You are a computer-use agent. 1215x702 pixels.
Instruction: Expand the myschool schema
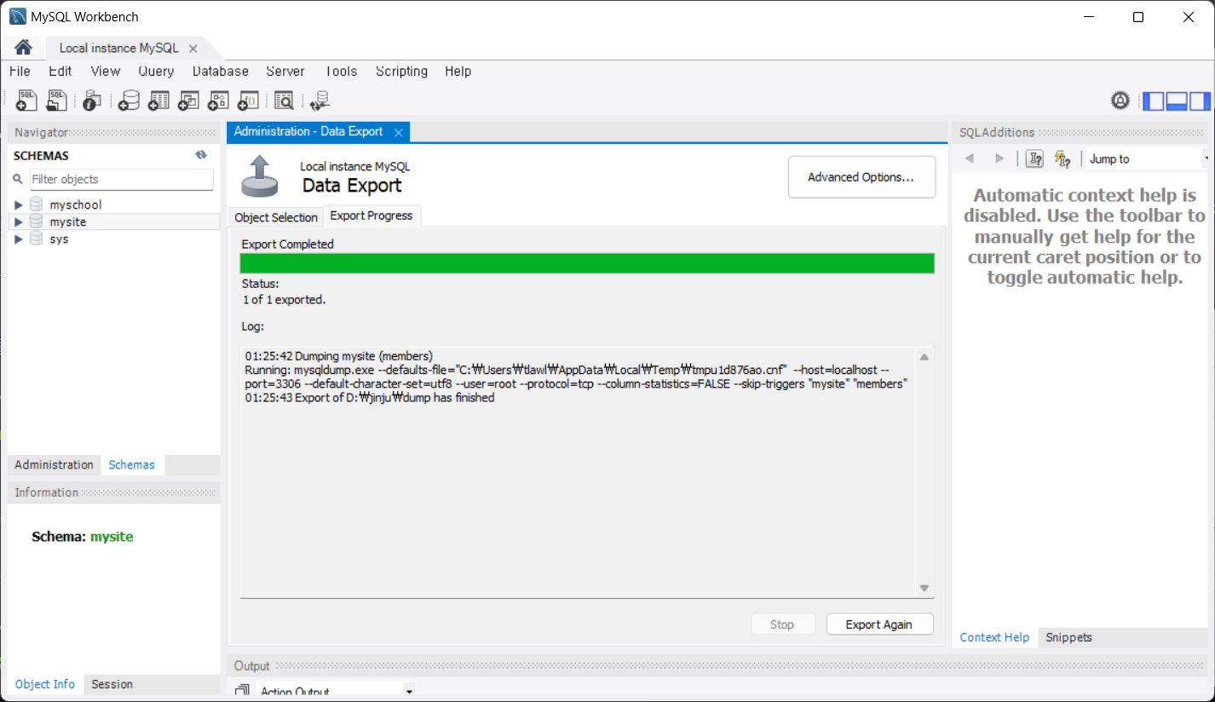(19, 205)
